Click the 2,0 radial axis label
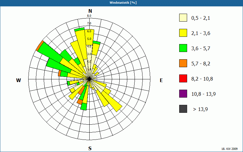The image size is (243, 152). coord(89,62)
